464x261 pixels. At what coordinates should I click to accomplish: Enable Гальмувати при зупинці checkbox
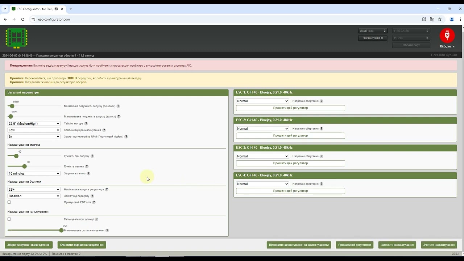coord(9,219)
